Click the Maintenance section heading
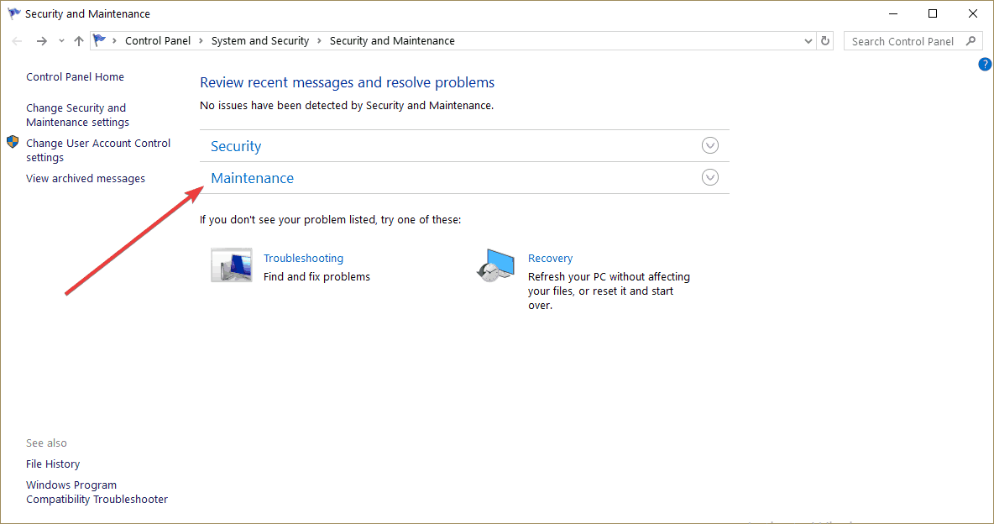Screen dimensions: 994x524 point(253,178)
